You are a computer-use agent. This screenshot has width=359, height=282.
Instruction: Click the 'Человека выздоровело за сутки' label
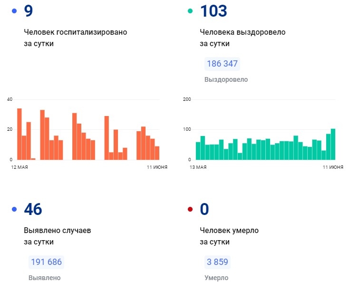pyautogui.click(x=243, y=38)
